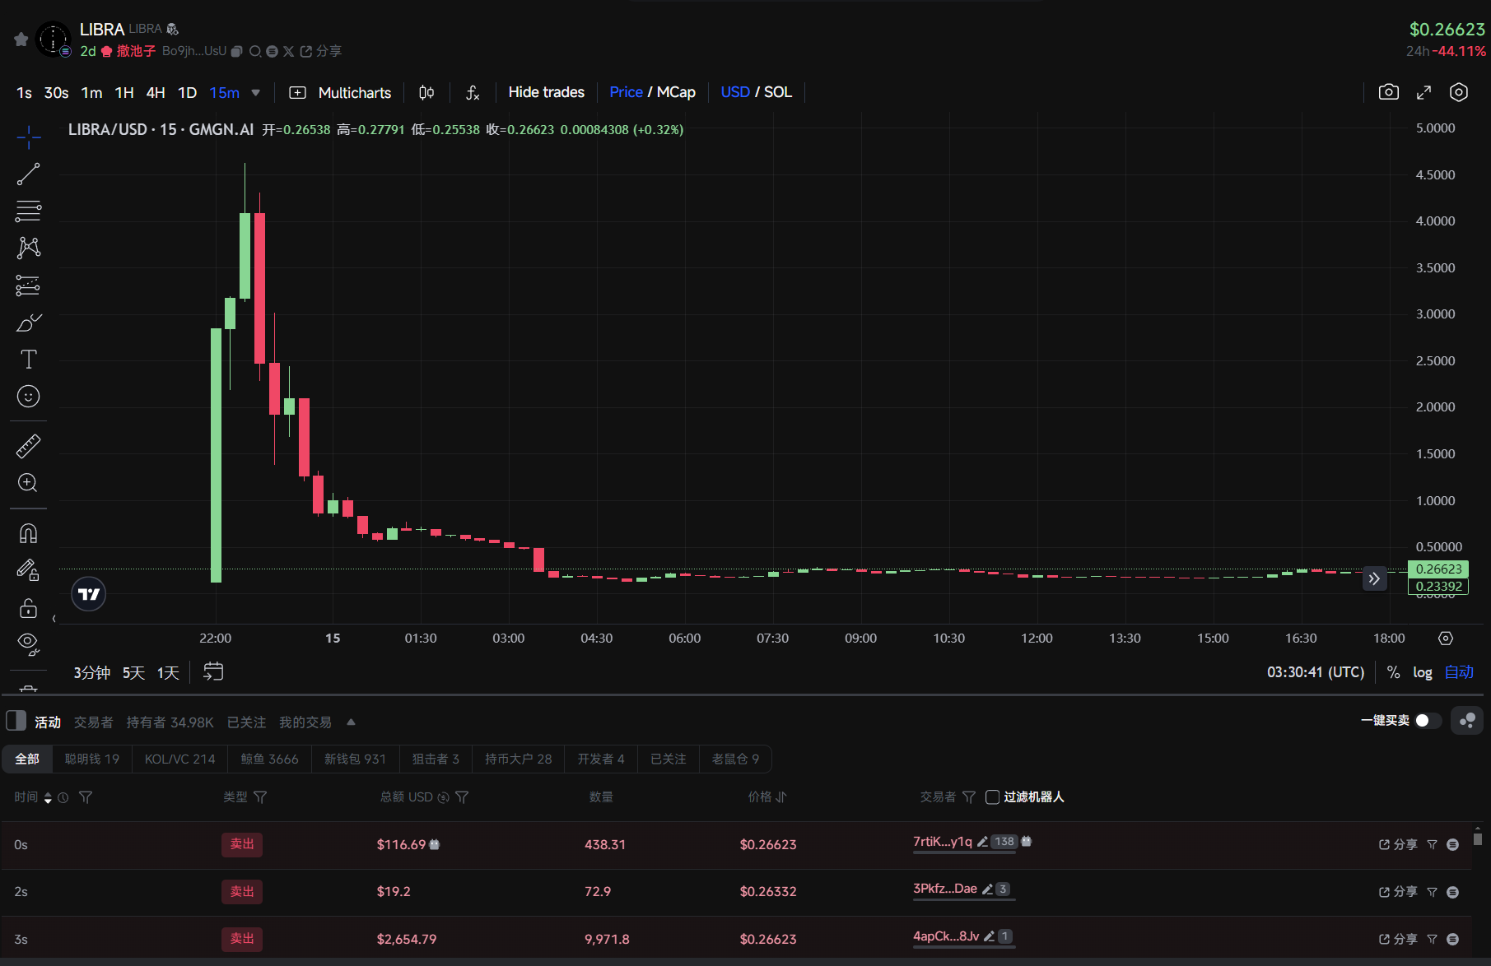Add LIBRA to favorites with star

point(21,39)
